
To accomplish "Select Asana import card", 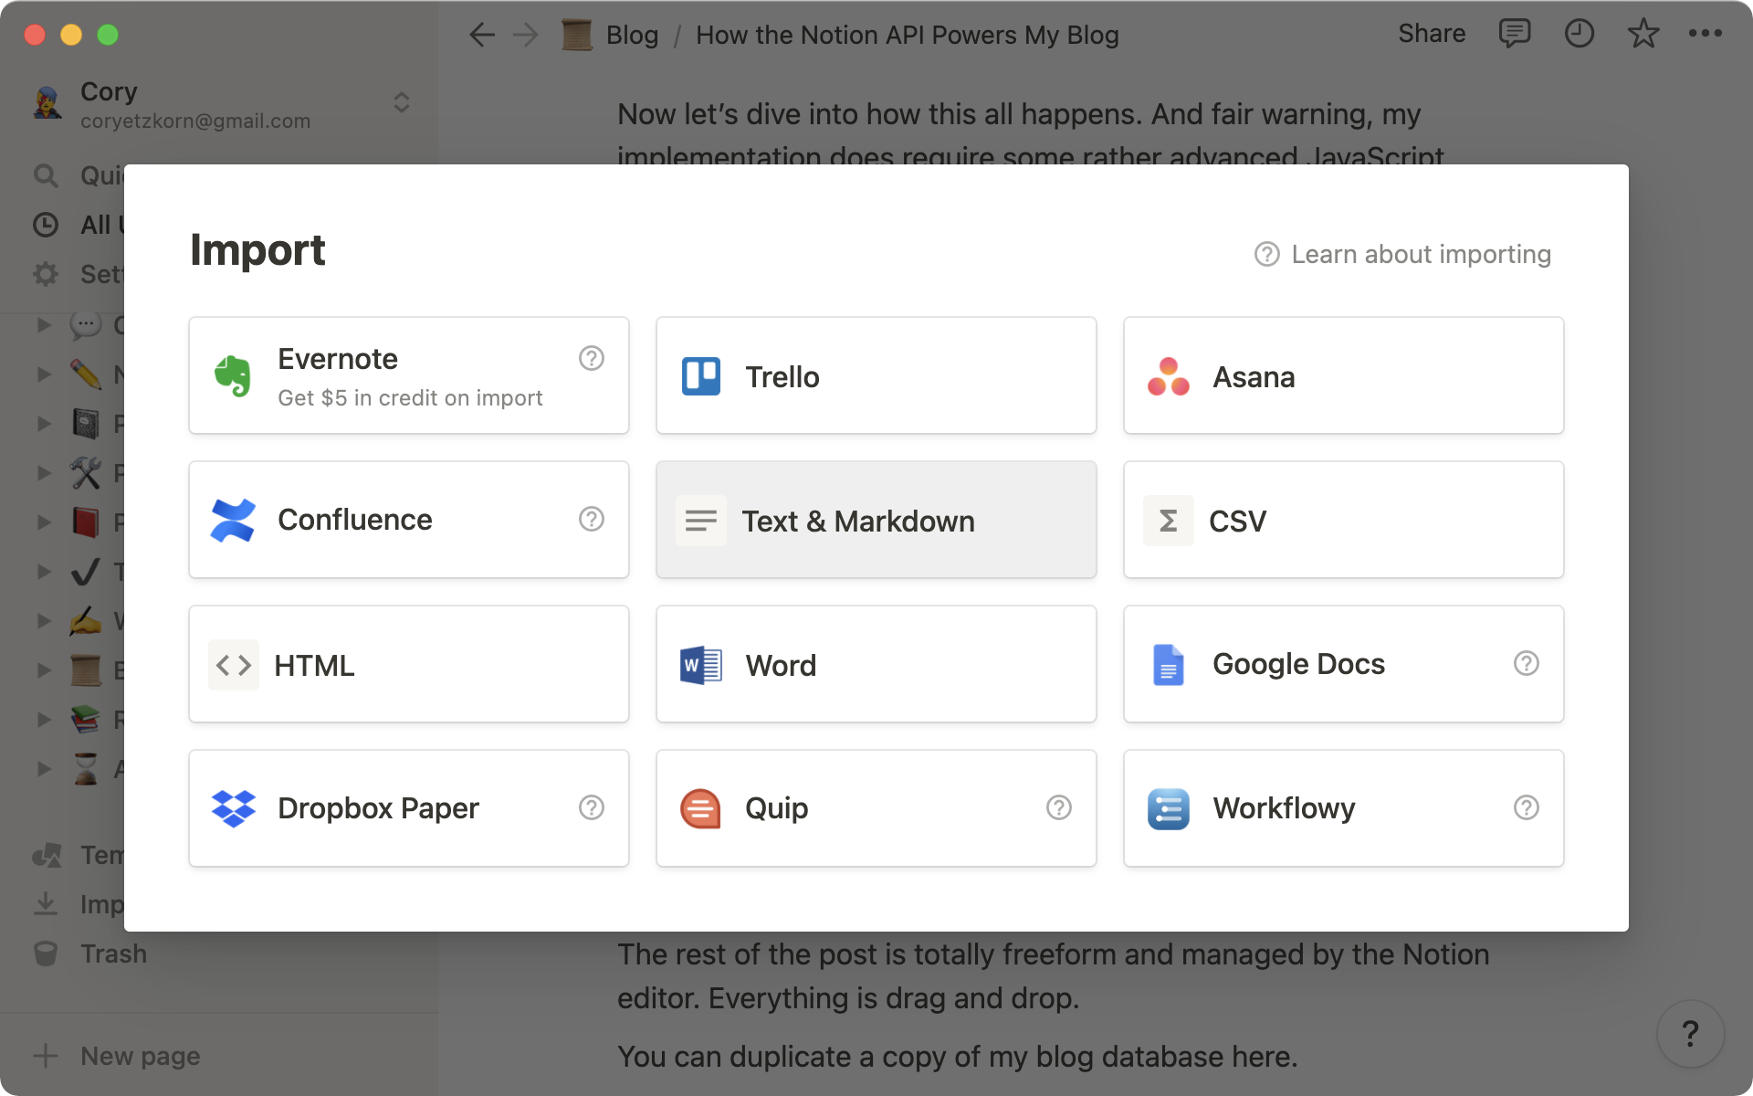I will (x=1343, y=375).
